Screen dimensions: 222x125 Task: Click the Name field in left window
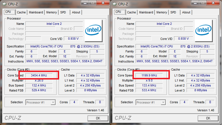pos(54,24)
